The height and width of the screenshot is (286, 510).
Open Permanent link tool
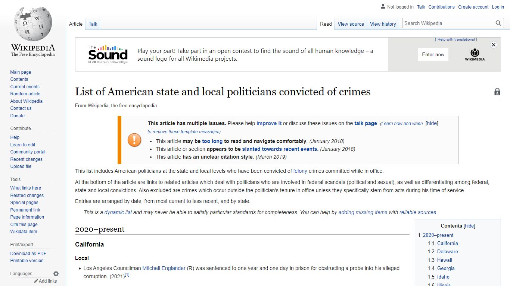pyautogui.click(x=25, y=210)
